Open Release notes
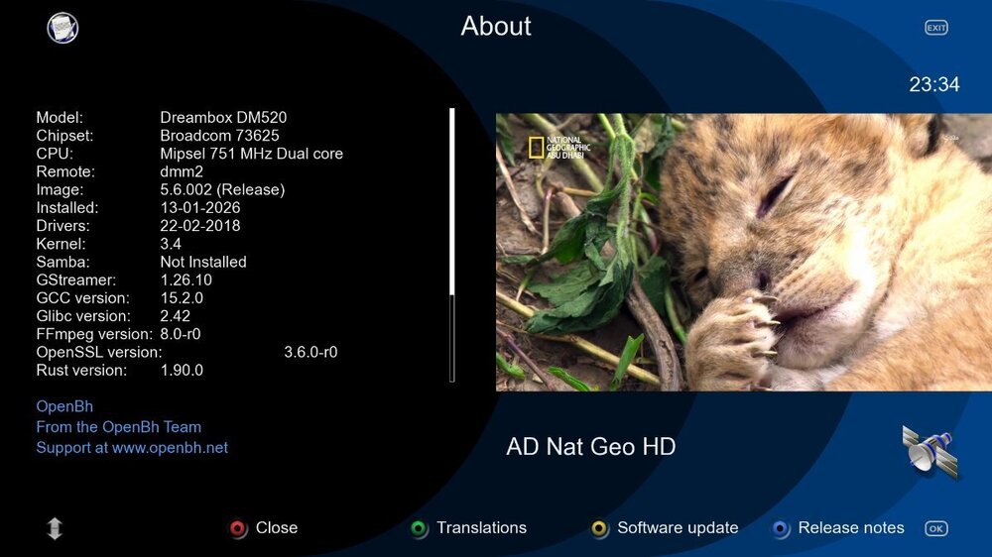 (851, 528)
